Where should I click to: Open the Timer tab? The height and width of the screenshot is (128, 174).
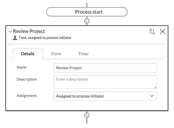[83, 54]
